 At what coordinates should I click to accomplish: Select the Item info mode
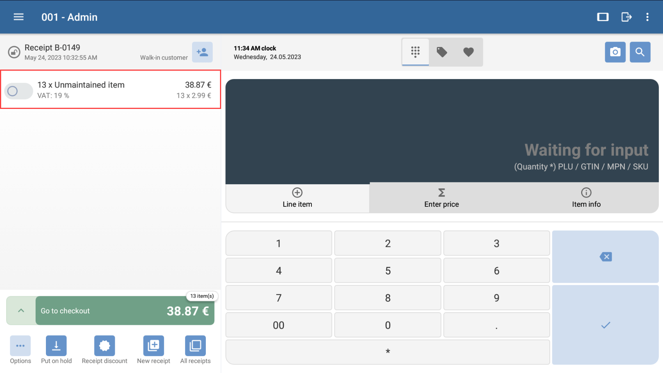[x=586, y=198]
